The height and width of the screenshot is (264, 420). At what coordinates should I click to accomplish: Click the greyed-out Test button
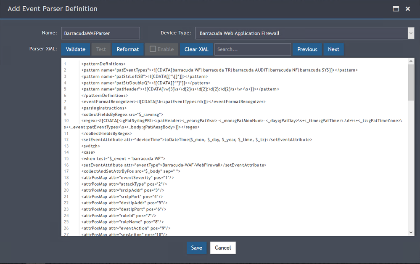tap(101, 49)
